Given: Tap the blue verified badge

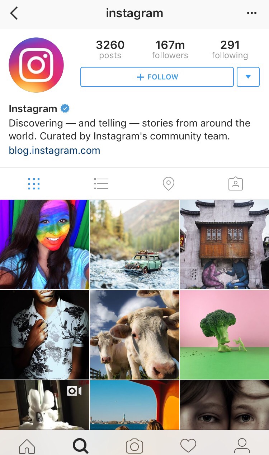Looking at the screenshot, I should click(x=65, y=108).
